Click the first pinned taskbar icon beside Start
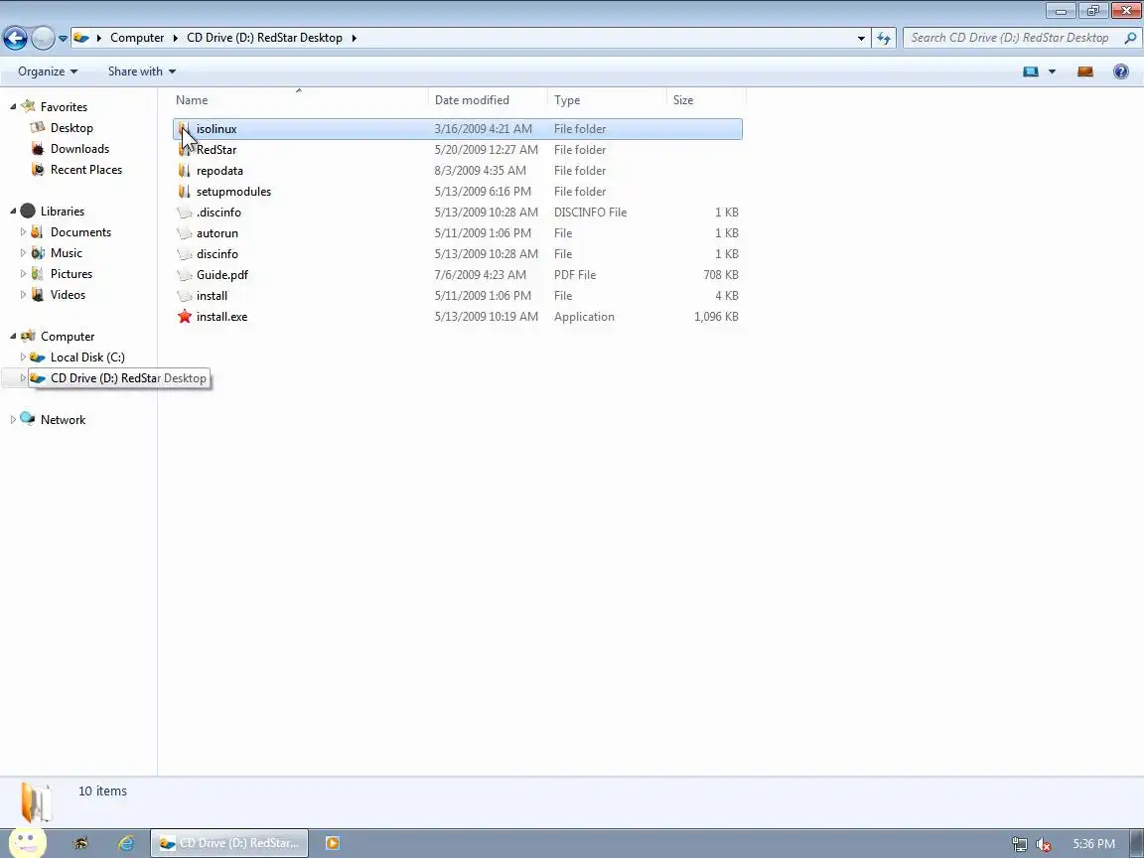This screenshot has height=858, width=1144. pyautogui.click(x=81, y=843)
